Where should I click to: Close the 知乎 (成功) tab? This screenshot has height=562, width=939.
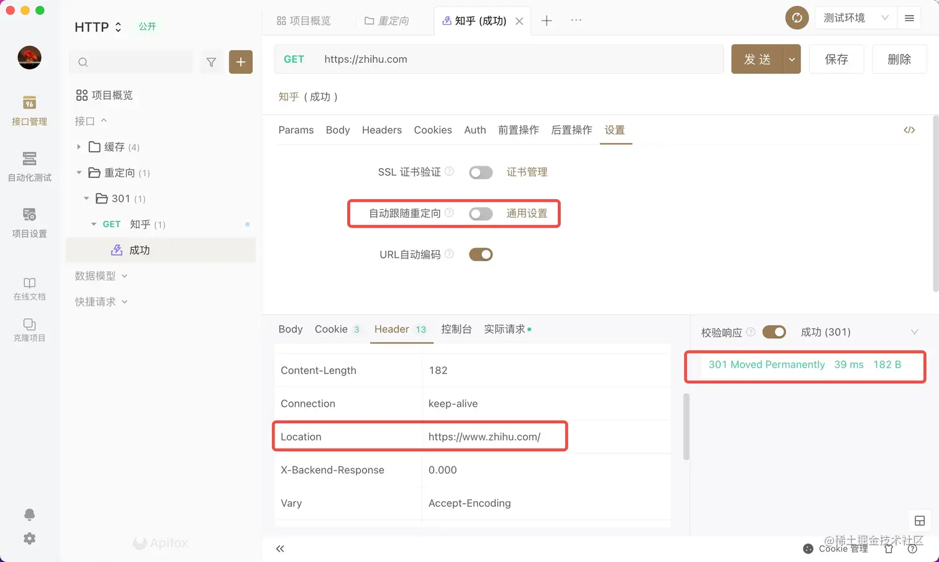click(x=519, y=21)
